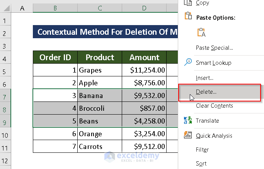Click the Order ID header cell
264x169 pixels.
click(x=55, y=57)
